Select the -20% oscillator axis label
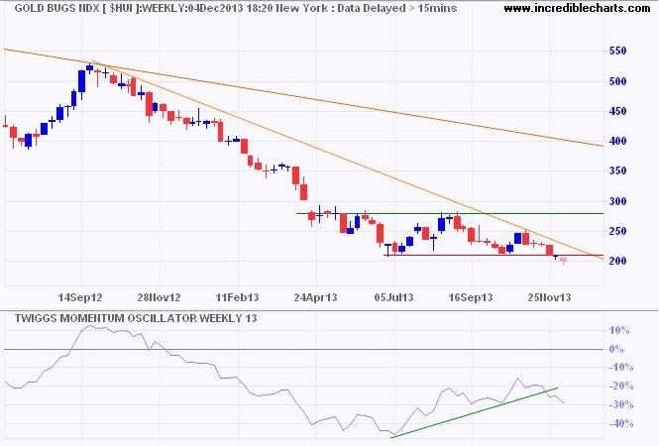Viewport: 659px width, 446px height. click(x=620, y=386)
